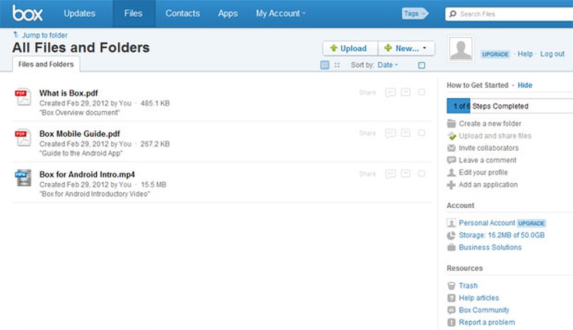Screen dimensions: 573x330
Task: Click speech bubble icon beside Leave a comment
Action: [x=451, y=160]
